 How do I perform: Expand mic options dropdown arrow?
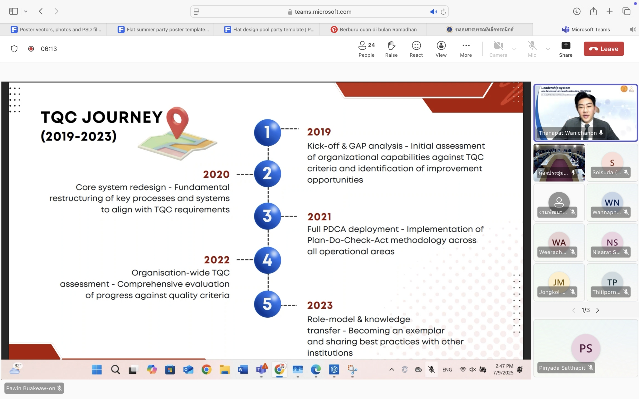coord(548,49)
